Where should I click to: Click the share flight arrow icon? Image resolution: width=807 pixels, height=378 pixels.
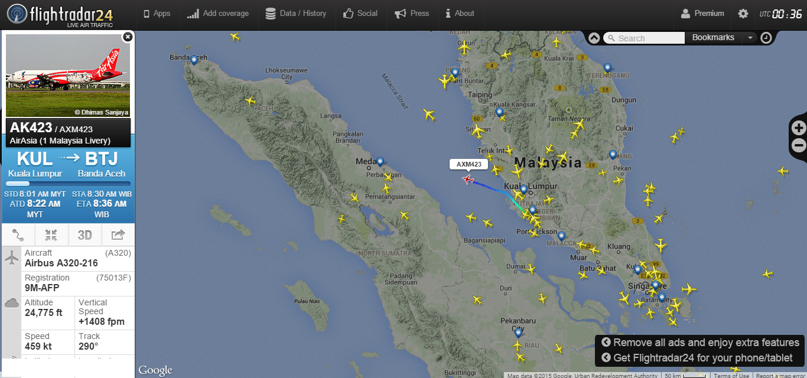point(118,235)
